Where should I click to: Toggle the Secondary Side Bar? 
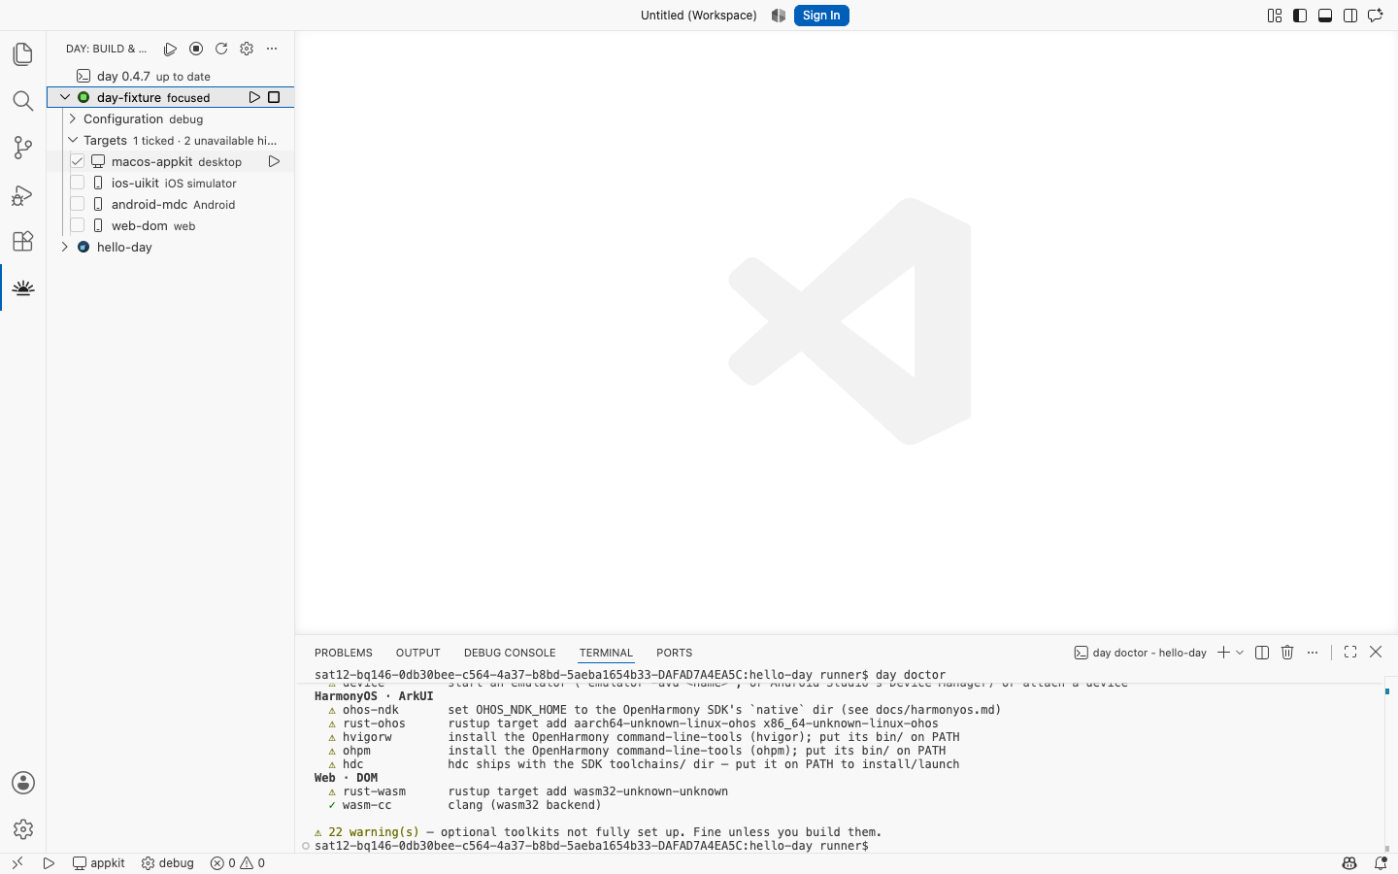tap(1350, 16)
